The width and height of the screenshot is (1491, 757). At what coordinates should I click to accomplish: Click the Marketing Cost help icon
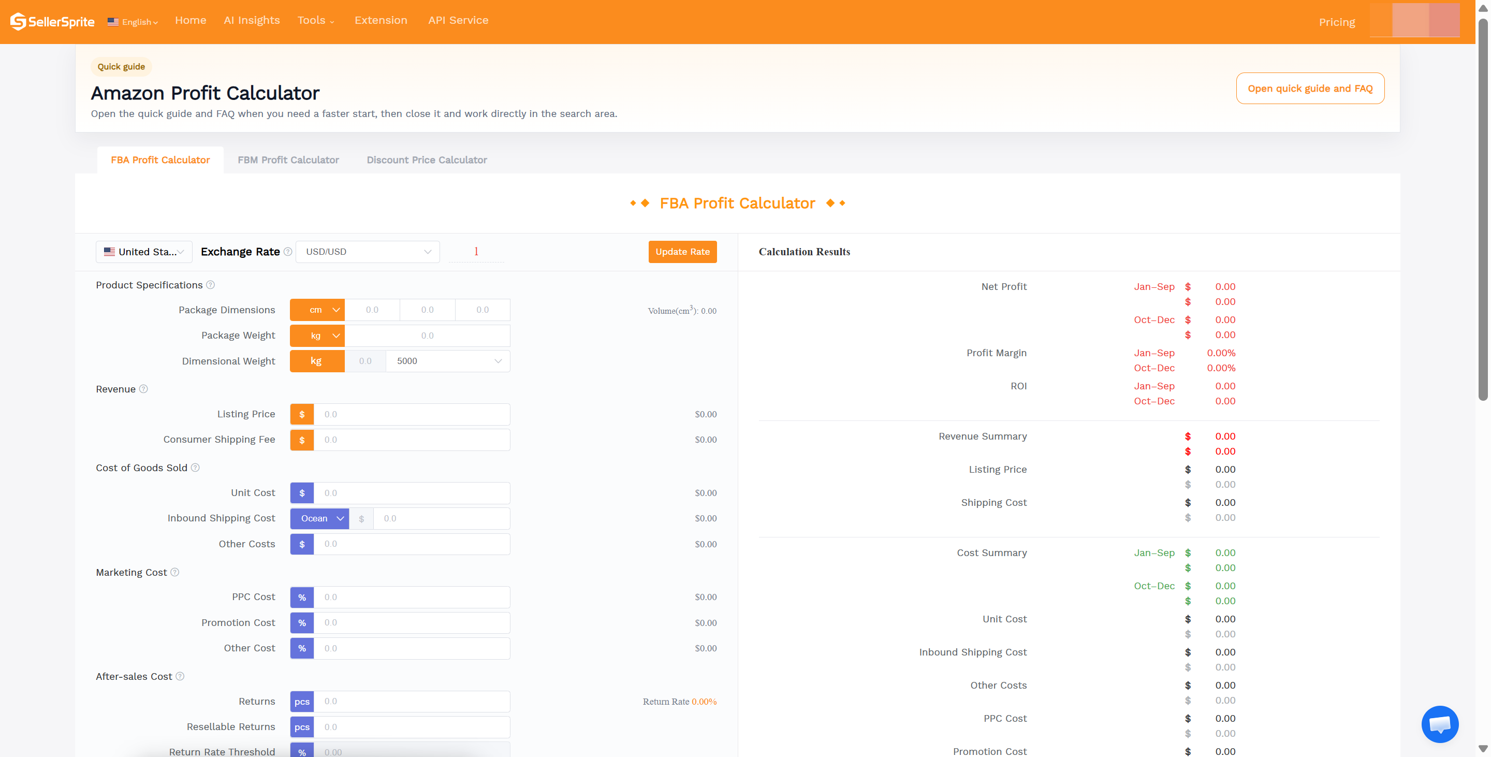pos(174,572)
